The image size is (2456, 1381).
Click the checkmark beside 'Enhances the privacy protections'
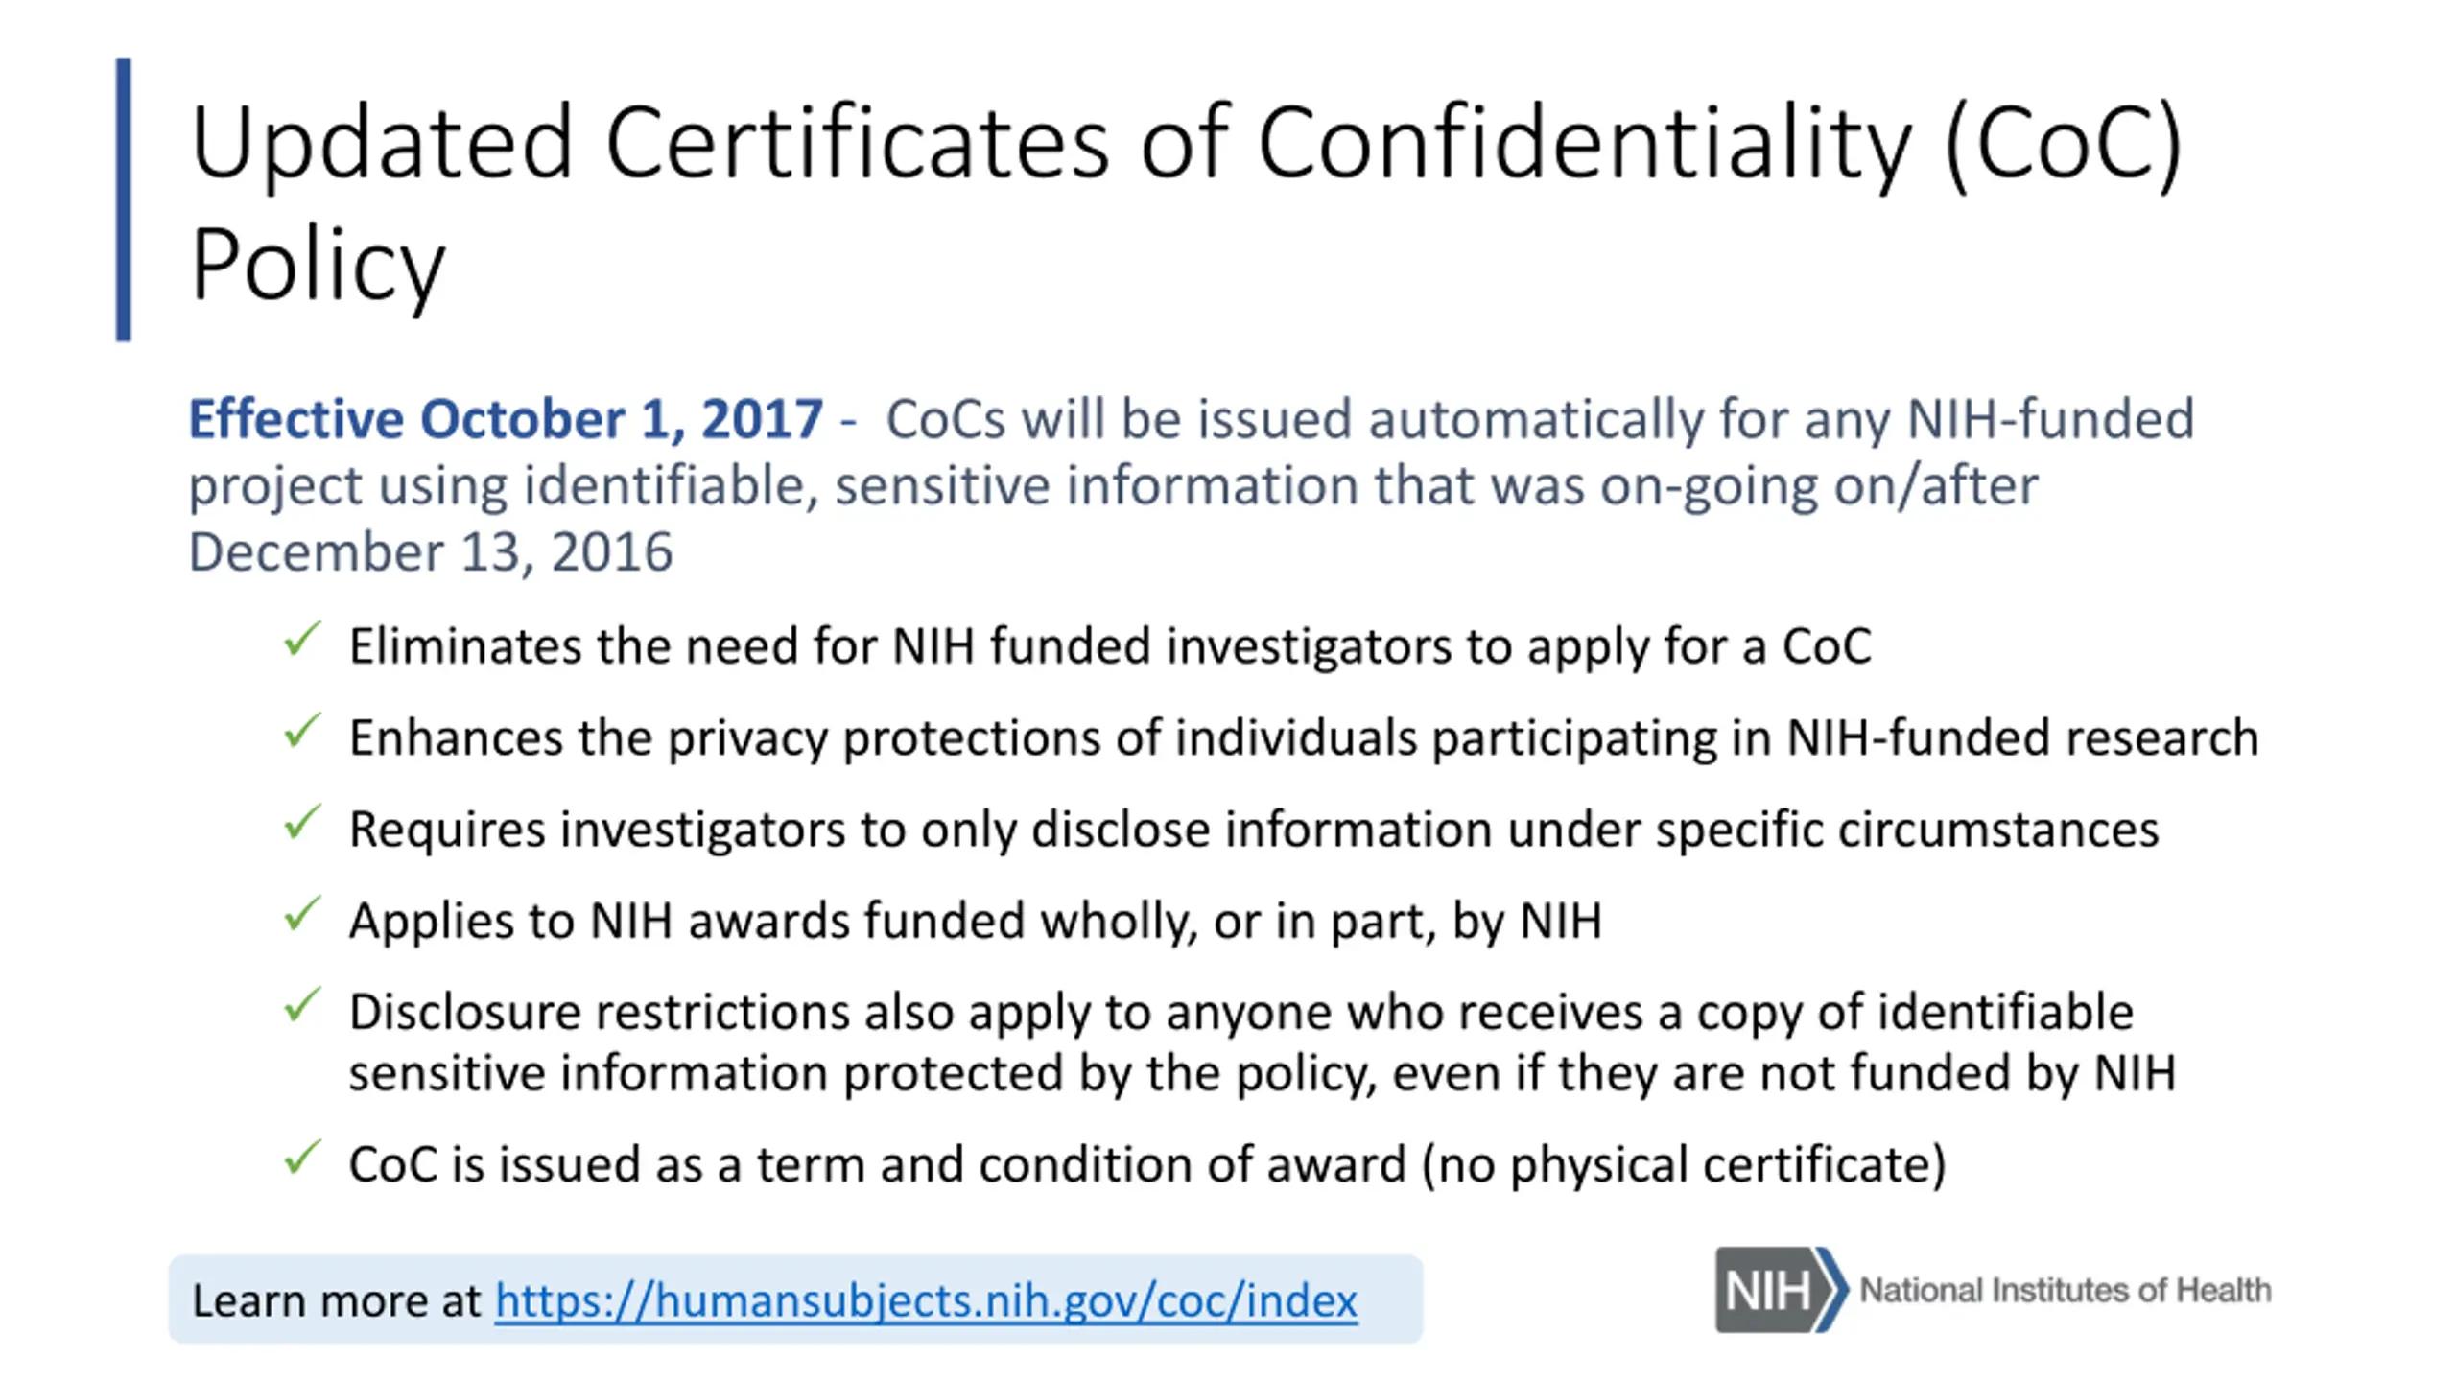pyautogui.click(x=302, y=732)
